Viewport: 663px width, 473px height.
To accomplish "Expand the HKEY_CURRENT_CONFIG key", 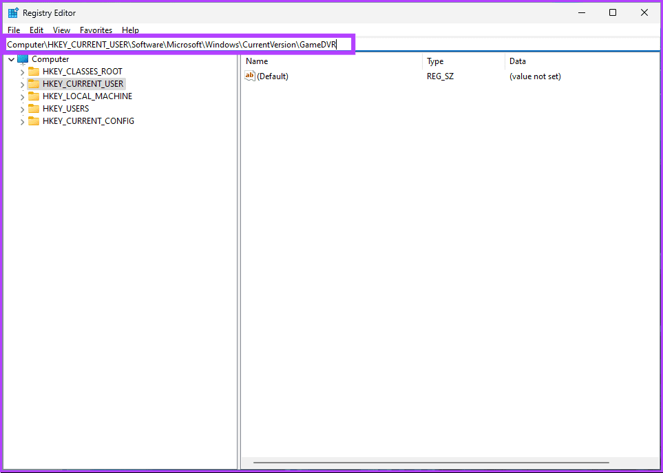I will point(23,122).
